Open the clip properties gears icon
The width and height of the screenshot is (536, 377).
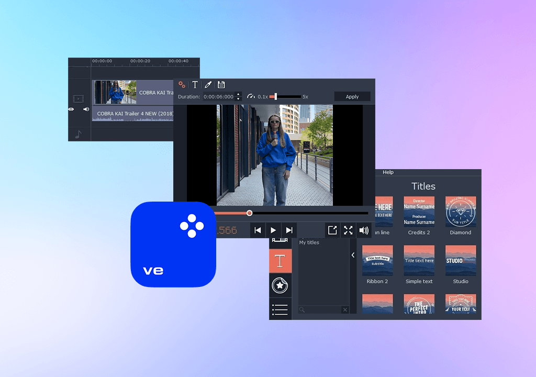point(182,84)
